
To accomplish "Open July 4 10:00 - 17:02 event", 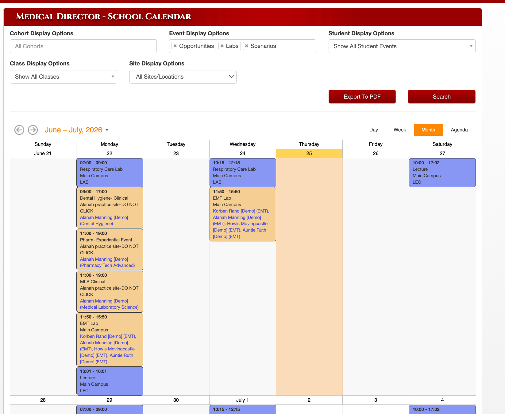I will 442,409.
